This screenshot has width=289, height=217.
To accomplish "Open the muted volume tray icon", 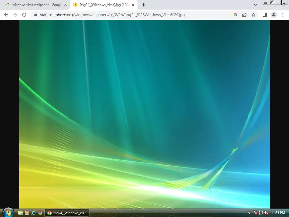I will pyautogui.click(x=266, y=213).
